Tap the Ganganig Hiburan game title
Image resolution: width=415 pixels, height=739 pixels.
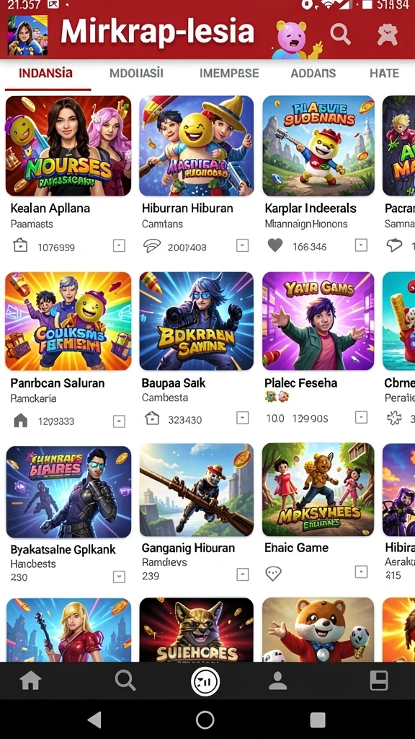(189, 548)
